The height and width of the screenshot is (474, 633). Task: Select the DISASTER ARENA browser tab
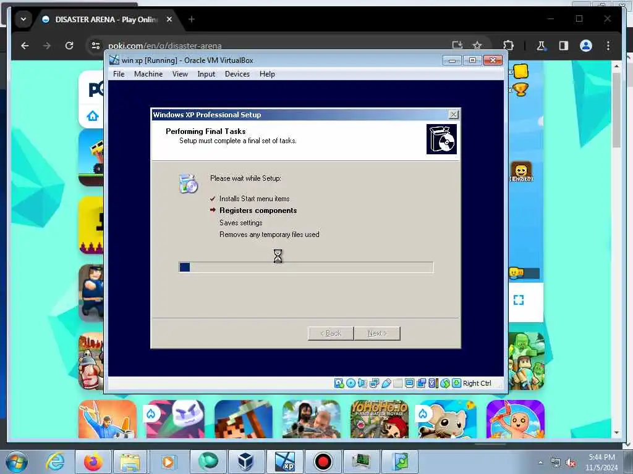pyautogui.click(x=106, y=19)
